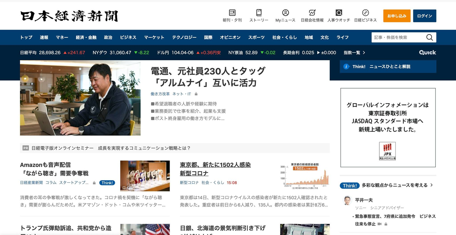
Task: Expand 多彩な観点からニュースを考える section
Action: [x=397, y=185]
